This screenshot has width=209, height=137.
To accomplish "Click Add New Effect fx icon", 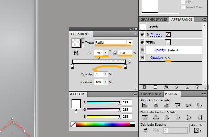I will click(166, 87).
